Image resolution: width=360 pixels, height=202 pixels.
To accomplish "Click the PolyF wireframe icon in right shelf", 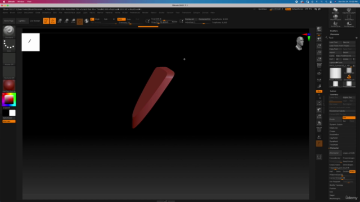I will [319, 130].
